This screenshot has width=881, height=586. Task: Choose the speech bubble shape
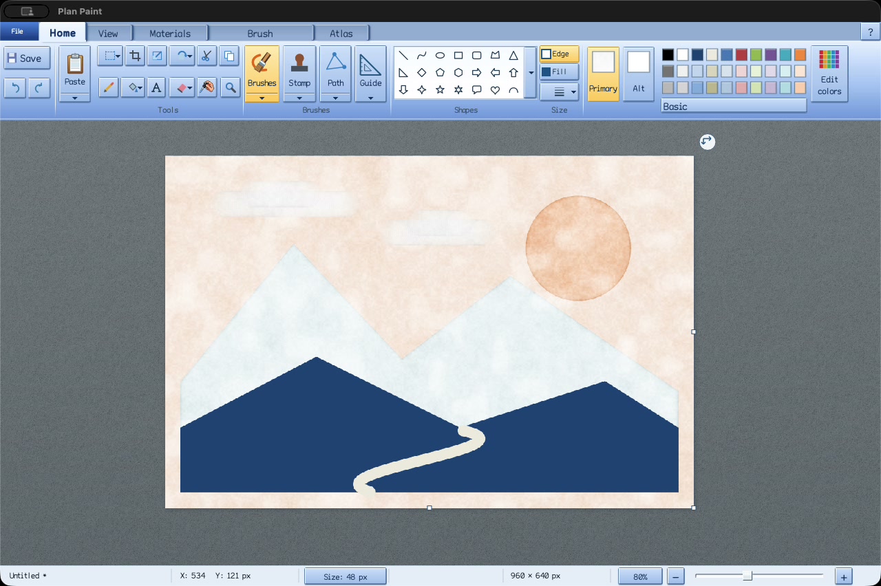coord(476,90)
